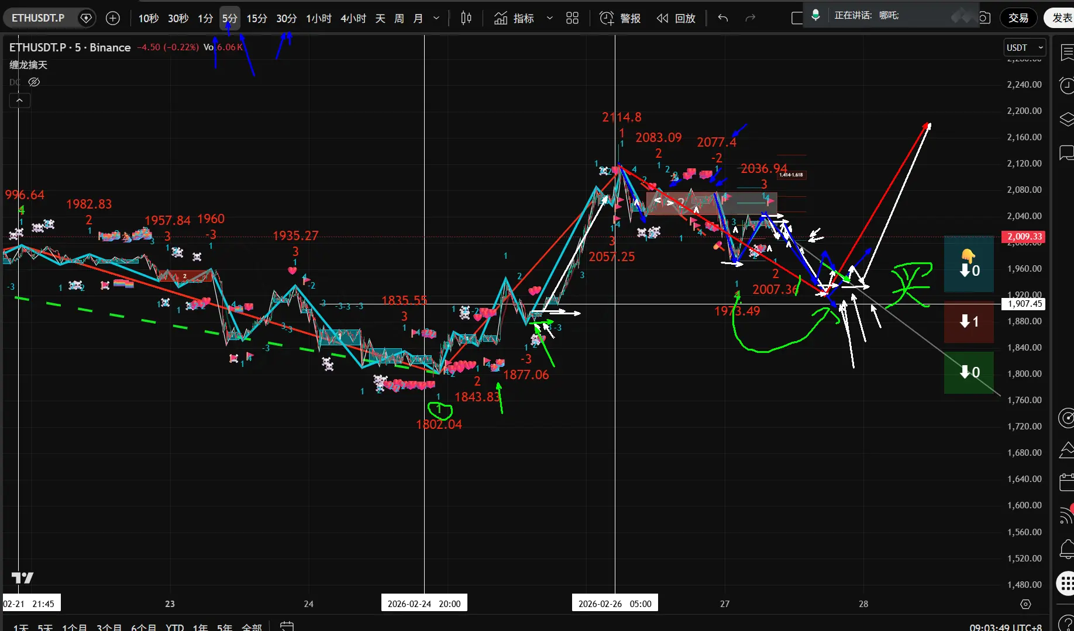Set the date range to 1年

pos(201,627)
